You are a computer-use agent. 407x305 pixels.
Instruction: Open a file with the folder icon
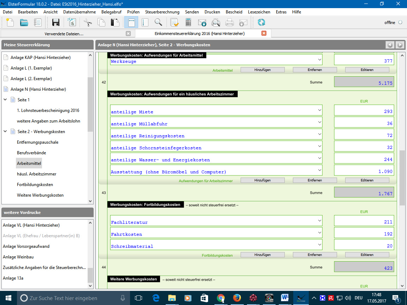tap(24, 23)
